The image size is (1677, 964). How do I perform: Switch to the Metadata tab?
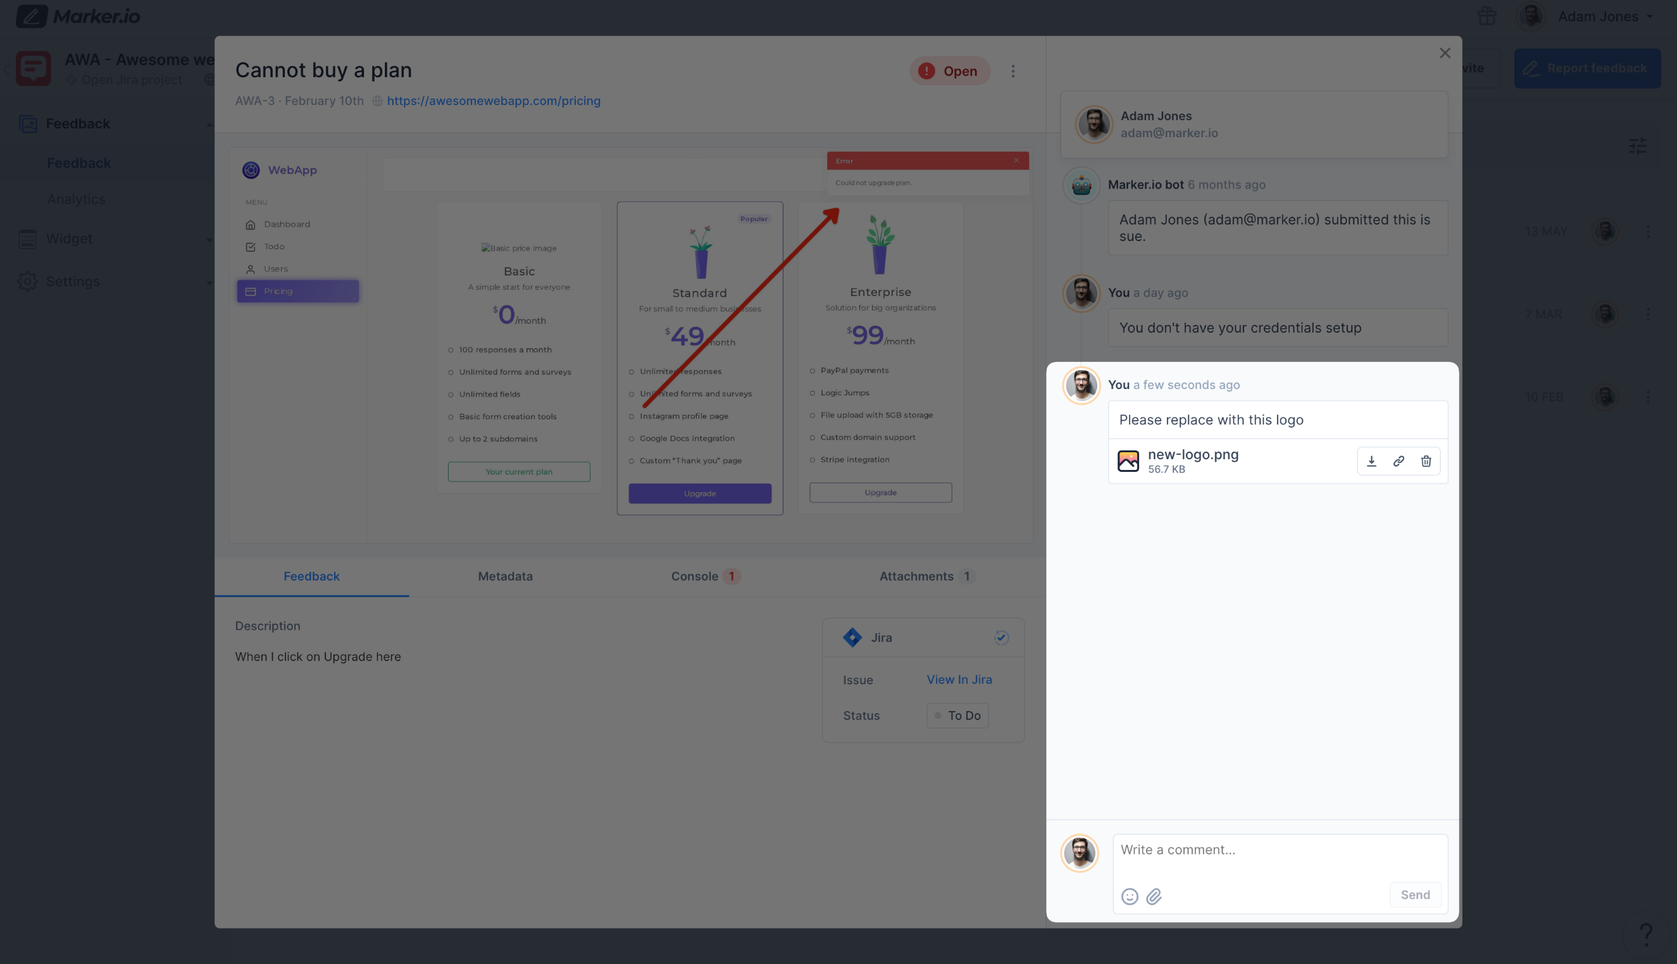coord(505,576)
